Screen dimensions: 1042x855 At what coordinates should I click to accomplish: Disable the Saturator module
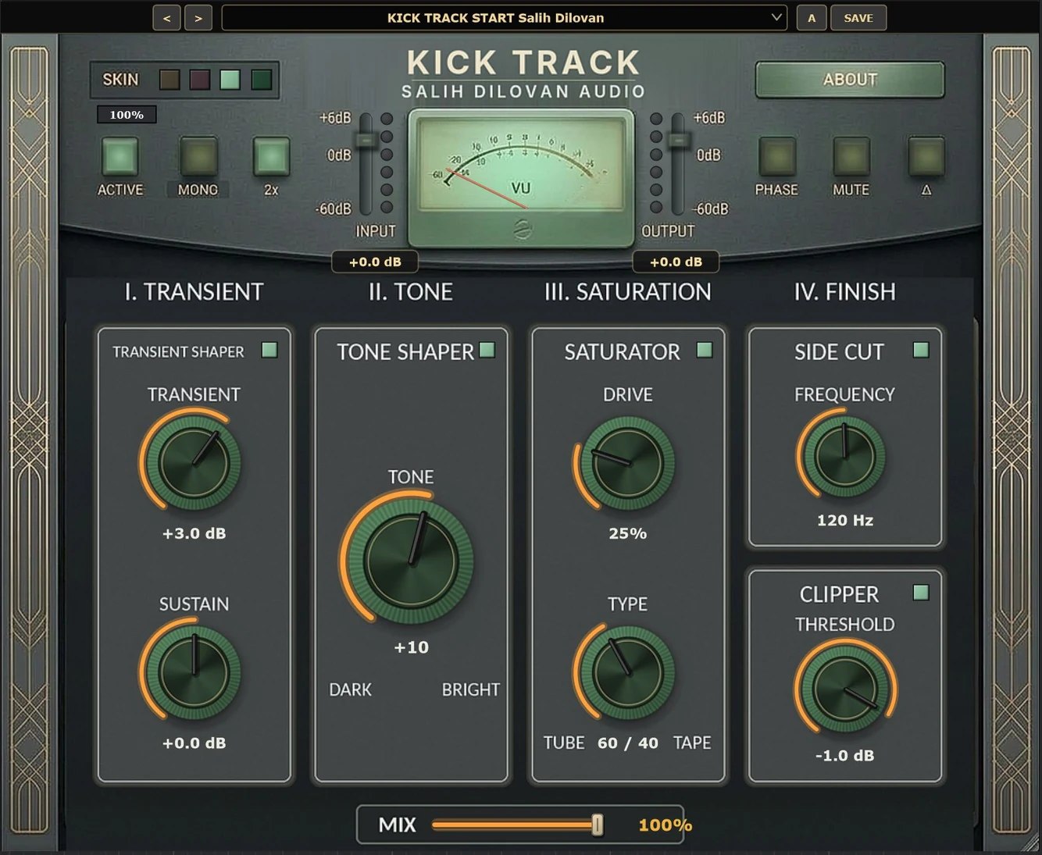[x=705, y=351]
